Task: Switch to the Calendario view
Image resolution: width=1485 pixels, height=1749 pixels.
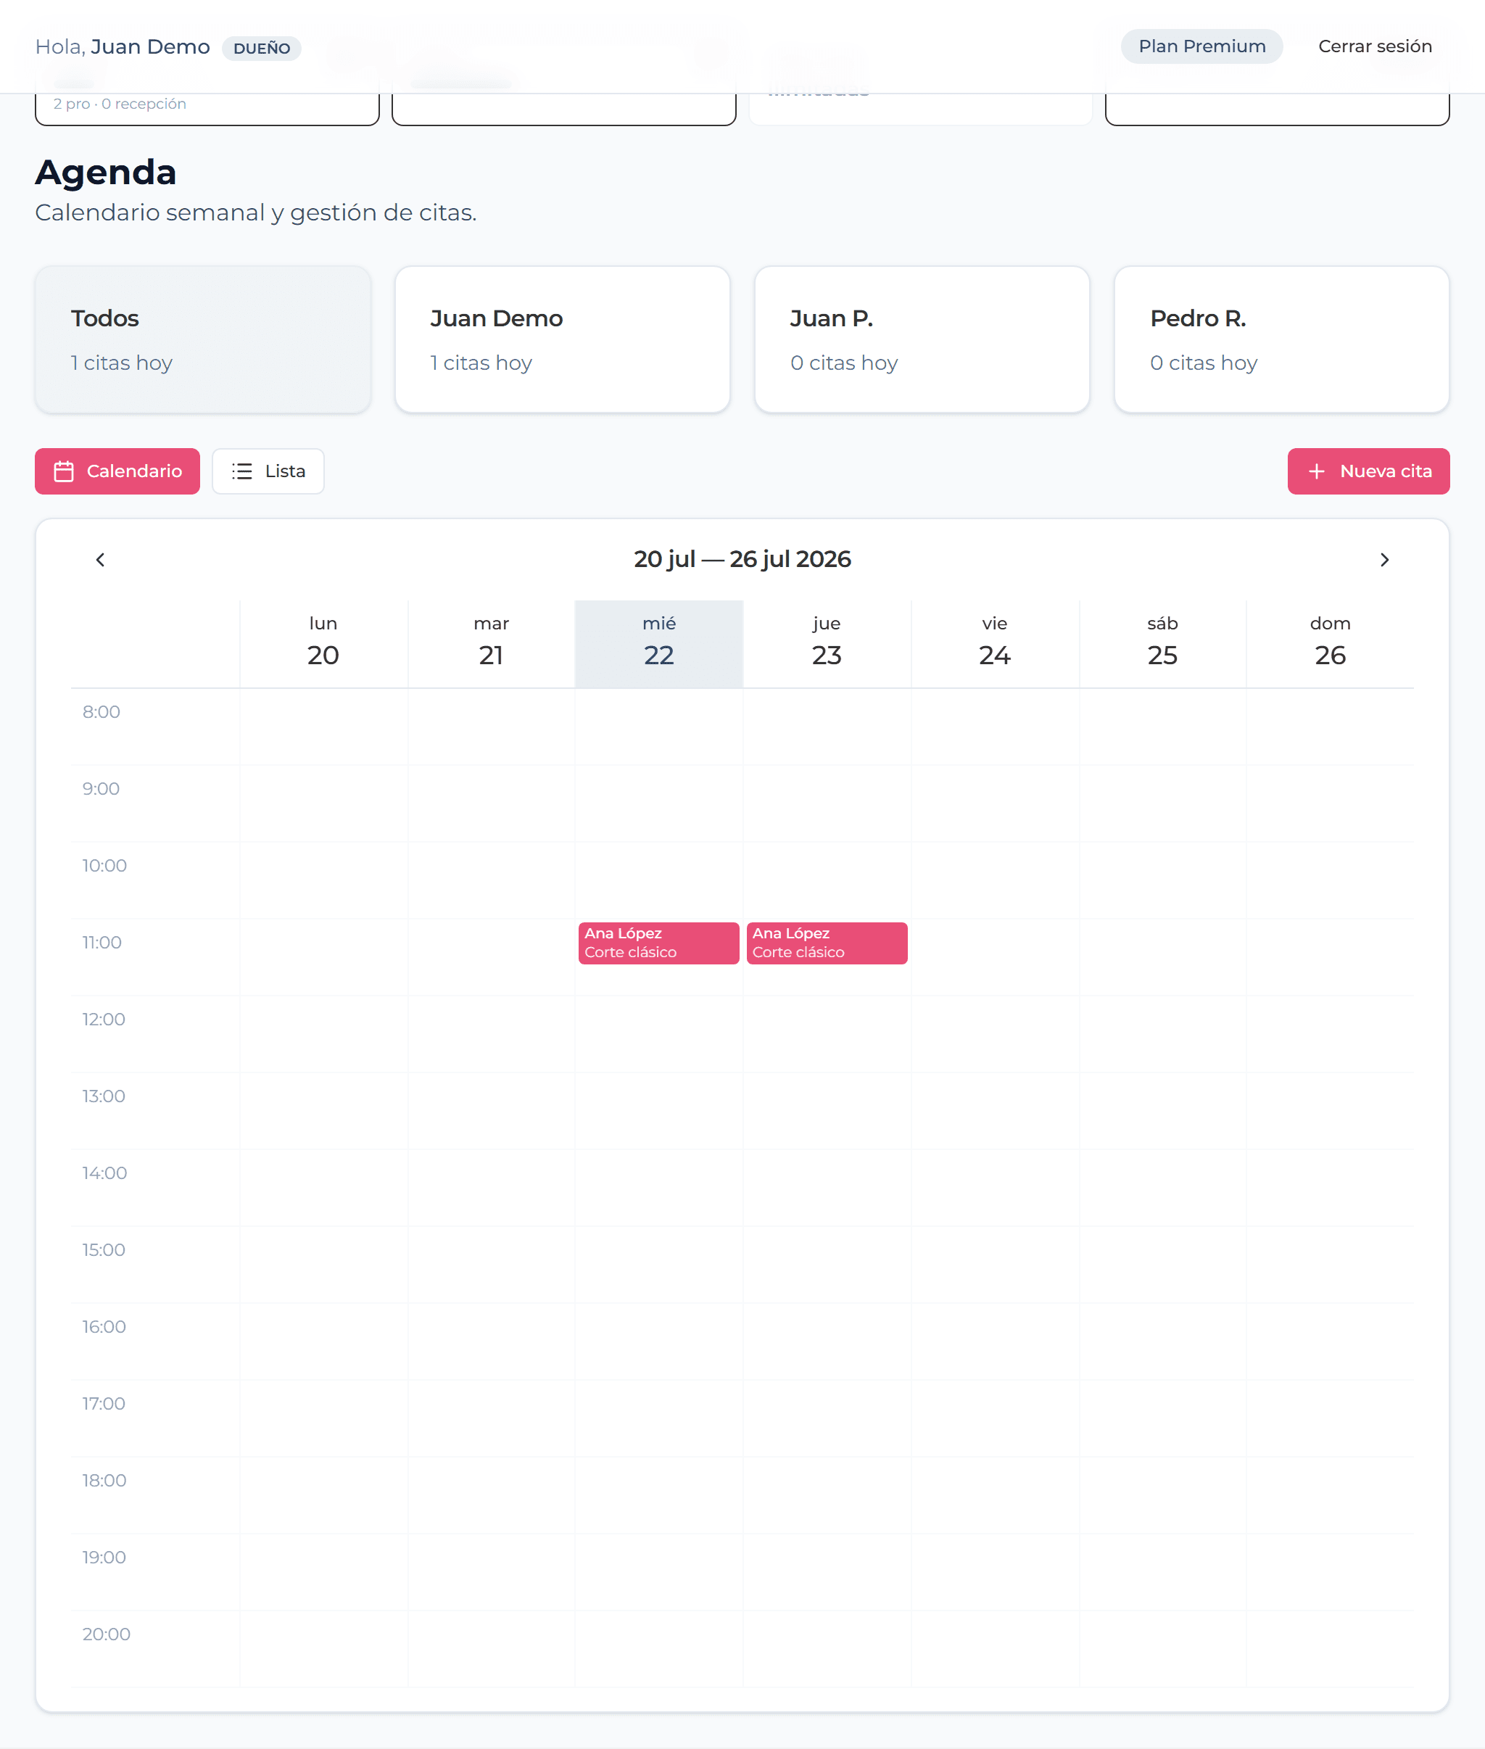Action: click(x=117, y=471)
